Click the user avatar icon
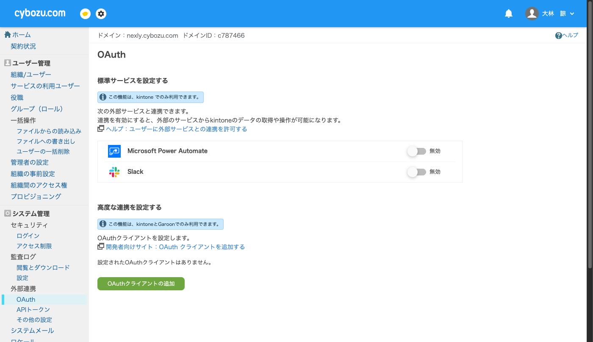 tap(532, 14)
